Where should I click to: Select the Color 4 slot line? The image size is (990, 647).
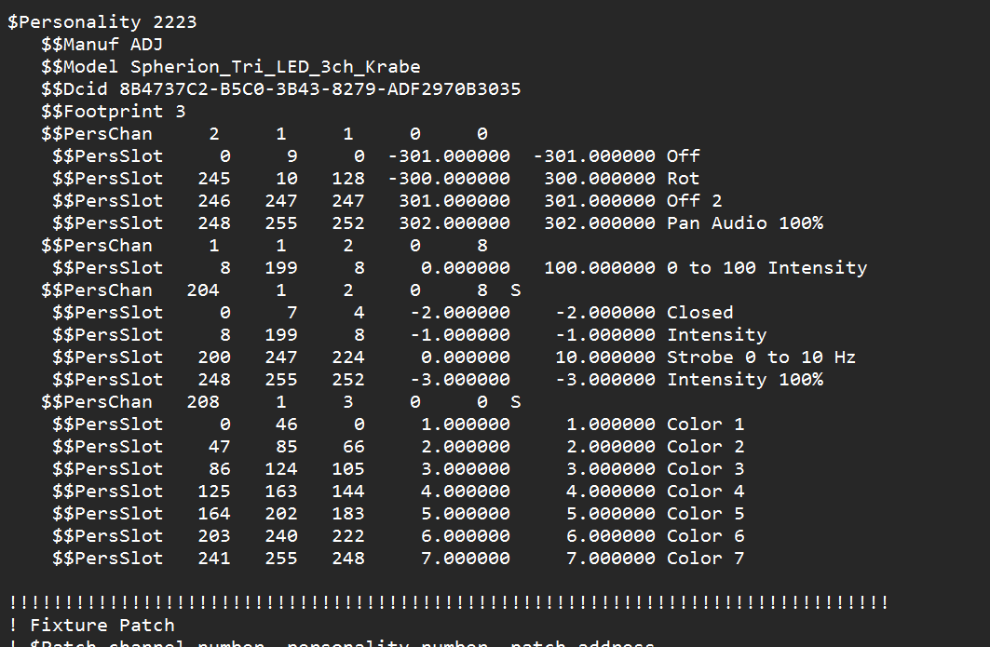tap(373, 491)
